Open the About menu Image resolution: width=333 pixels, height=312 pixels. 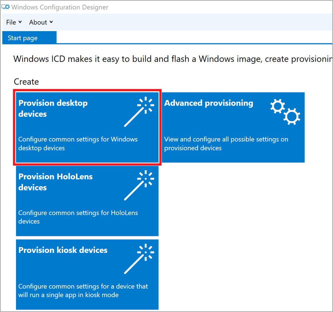coord(41,22)
